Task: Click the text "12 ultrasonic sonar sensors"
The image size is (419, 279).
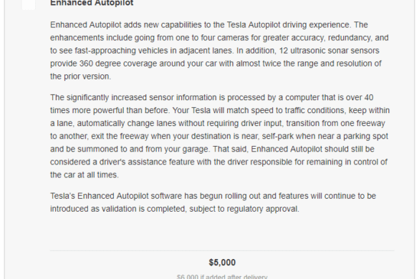Action: click(329, 51)
